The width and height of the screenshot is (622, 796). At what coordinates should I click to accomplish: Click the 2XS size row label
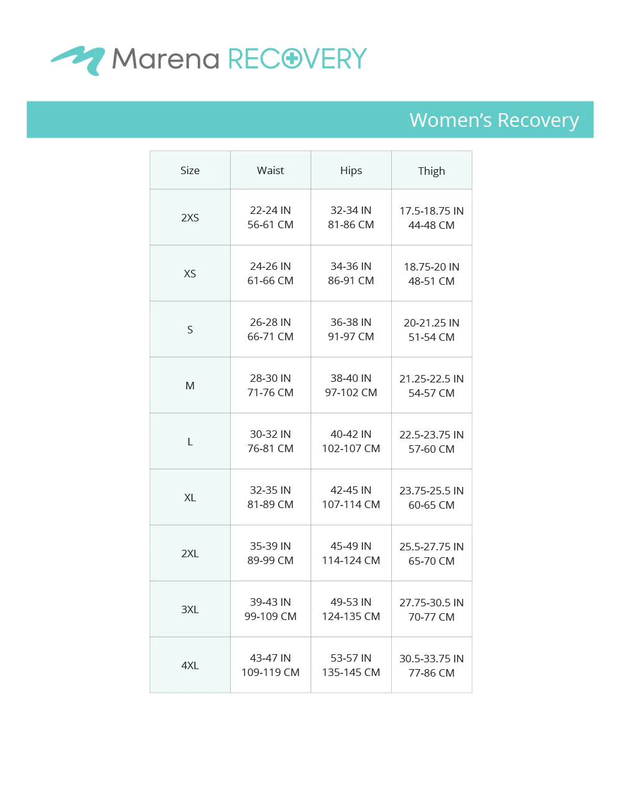190,218
